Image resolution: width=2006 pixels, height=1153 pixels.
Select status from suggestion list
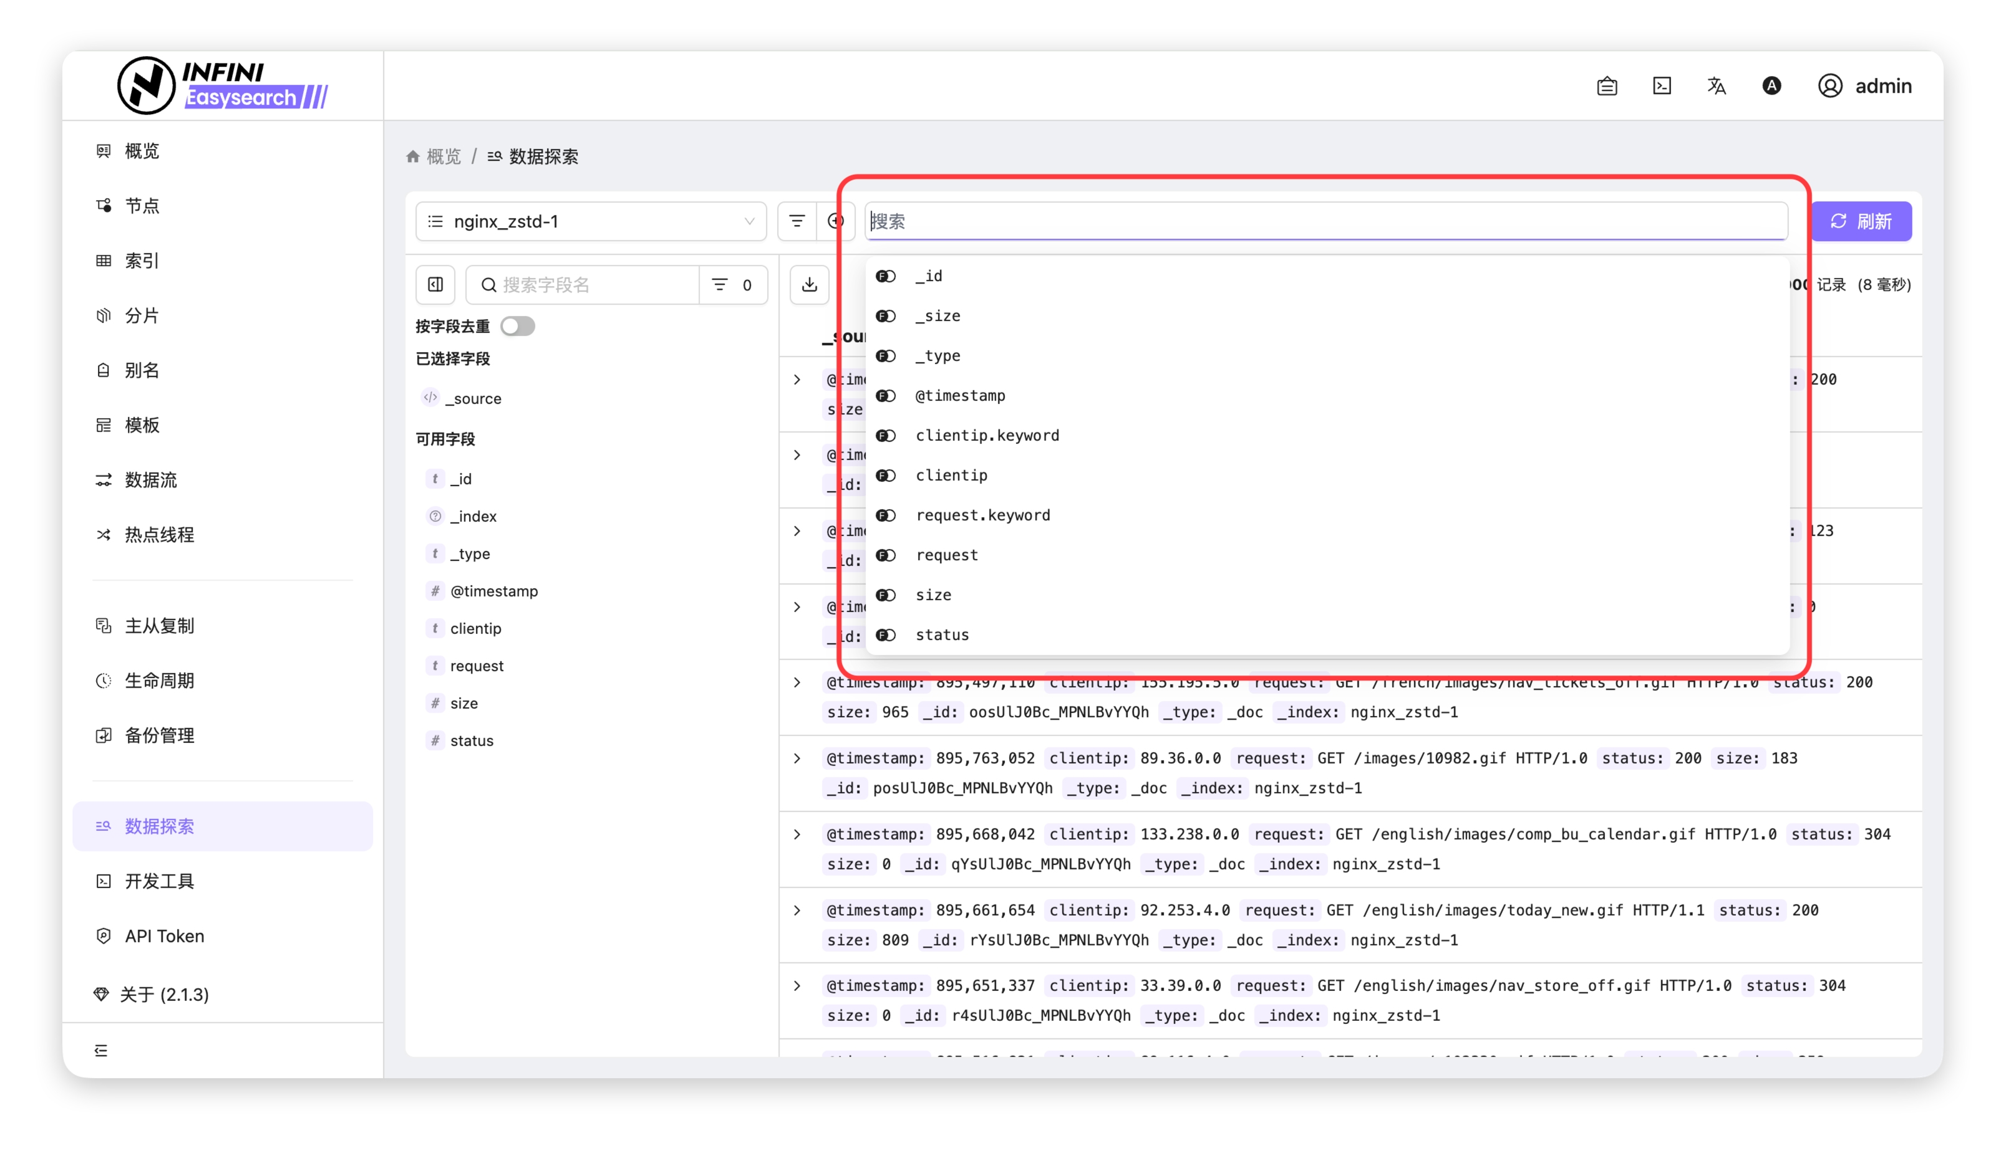[x=942, y=635]
